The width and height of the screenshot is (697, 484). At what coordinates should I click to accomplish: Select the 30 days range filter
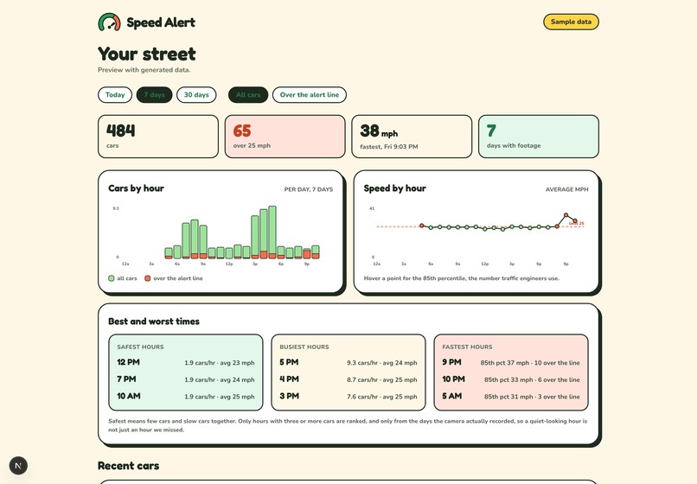tap(196, 95)
